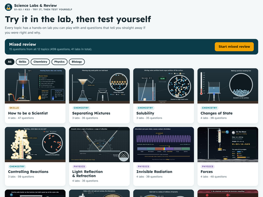Filter topics by Physics
263x197 pixels.
[60, 62]
